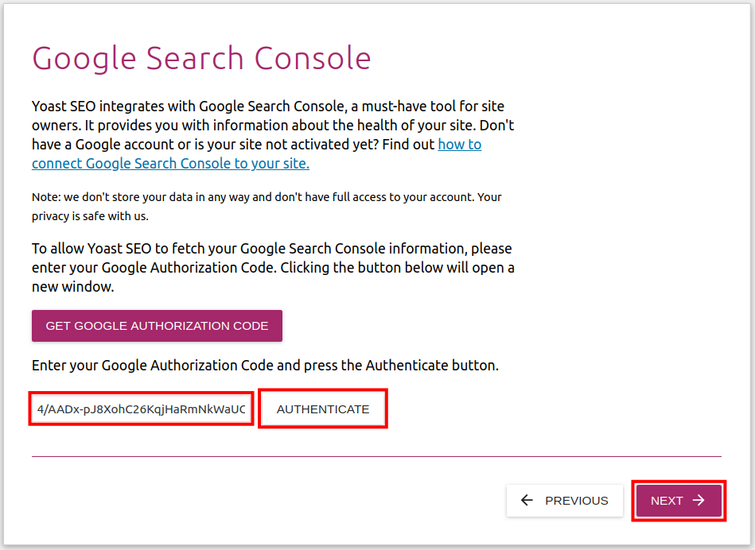Click the Authenticate button
755x550 pixels.
[x=323, y=409]
